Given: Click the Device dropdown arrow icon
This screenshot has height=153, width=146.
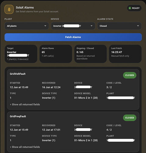Looking at the screenshot, I should (x=91, y=26).
